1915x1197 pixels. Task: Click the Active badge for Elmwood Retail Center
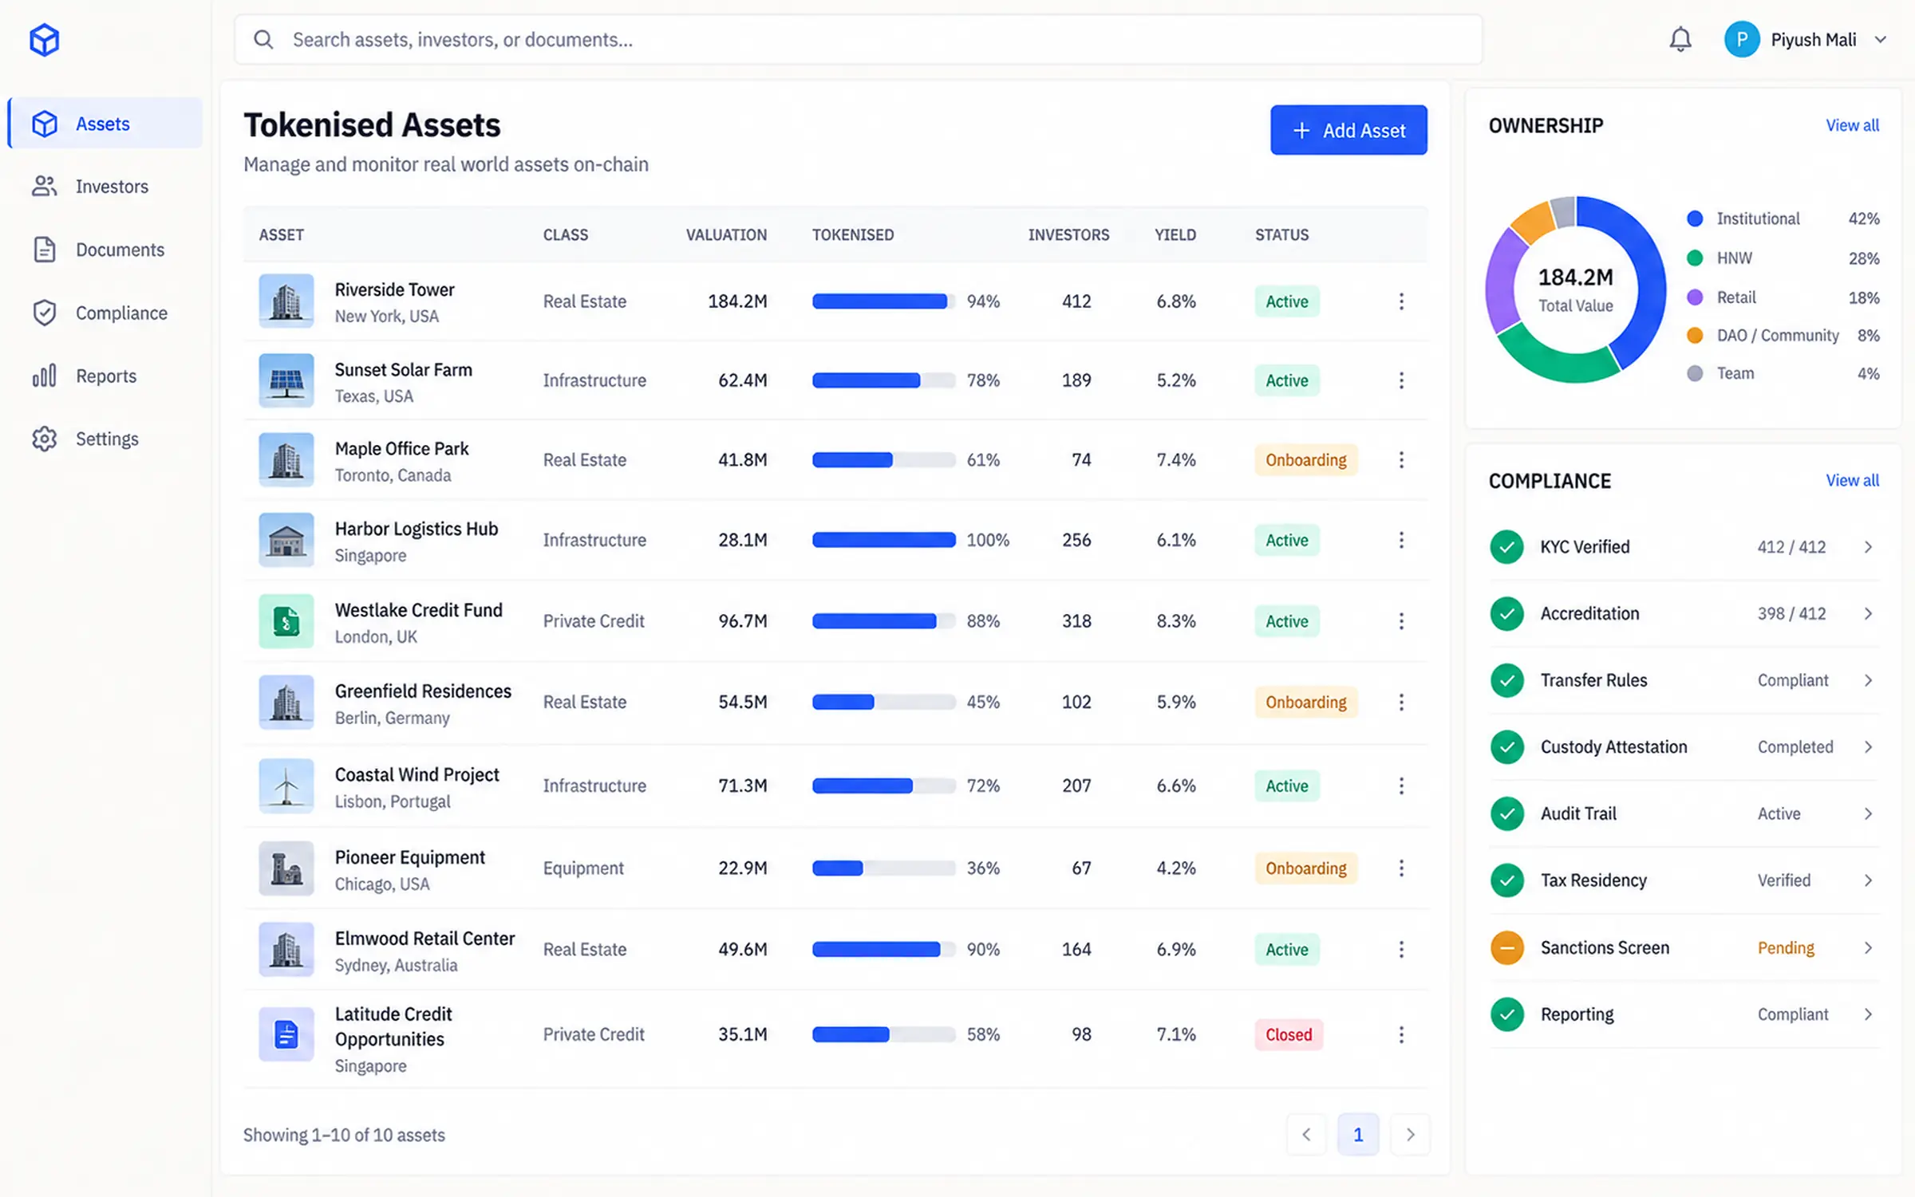point(1287,949)
